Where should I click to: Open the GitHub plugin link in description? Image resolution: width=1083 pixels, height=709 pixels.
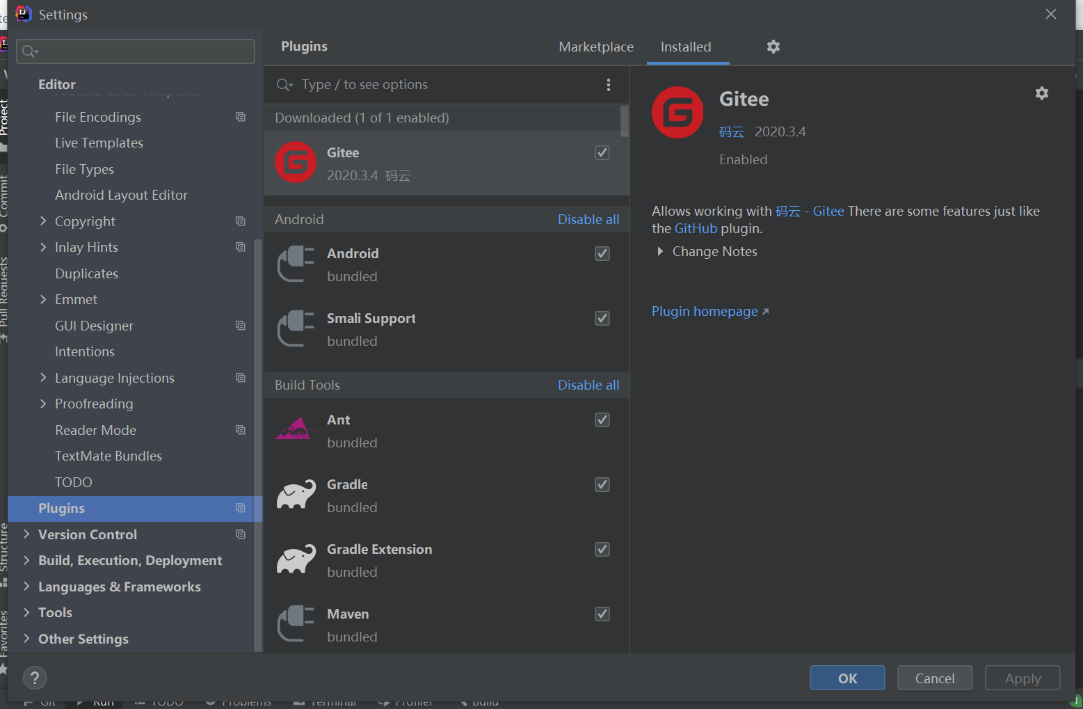click(696, 228)
